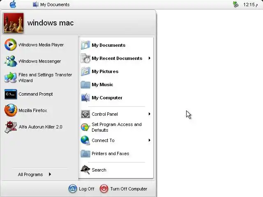Click the Mozilla Firefox icon

[x=11, y=110]
